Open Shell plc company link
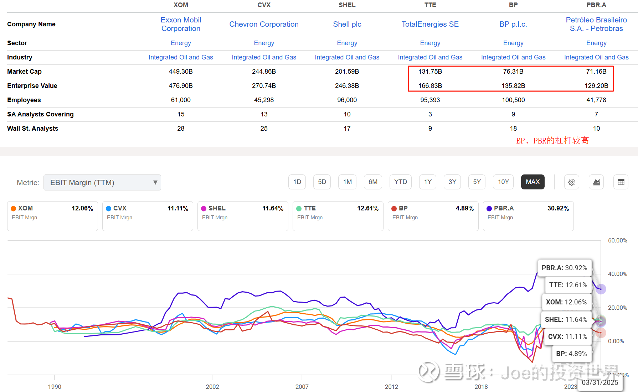 [347, 24]
